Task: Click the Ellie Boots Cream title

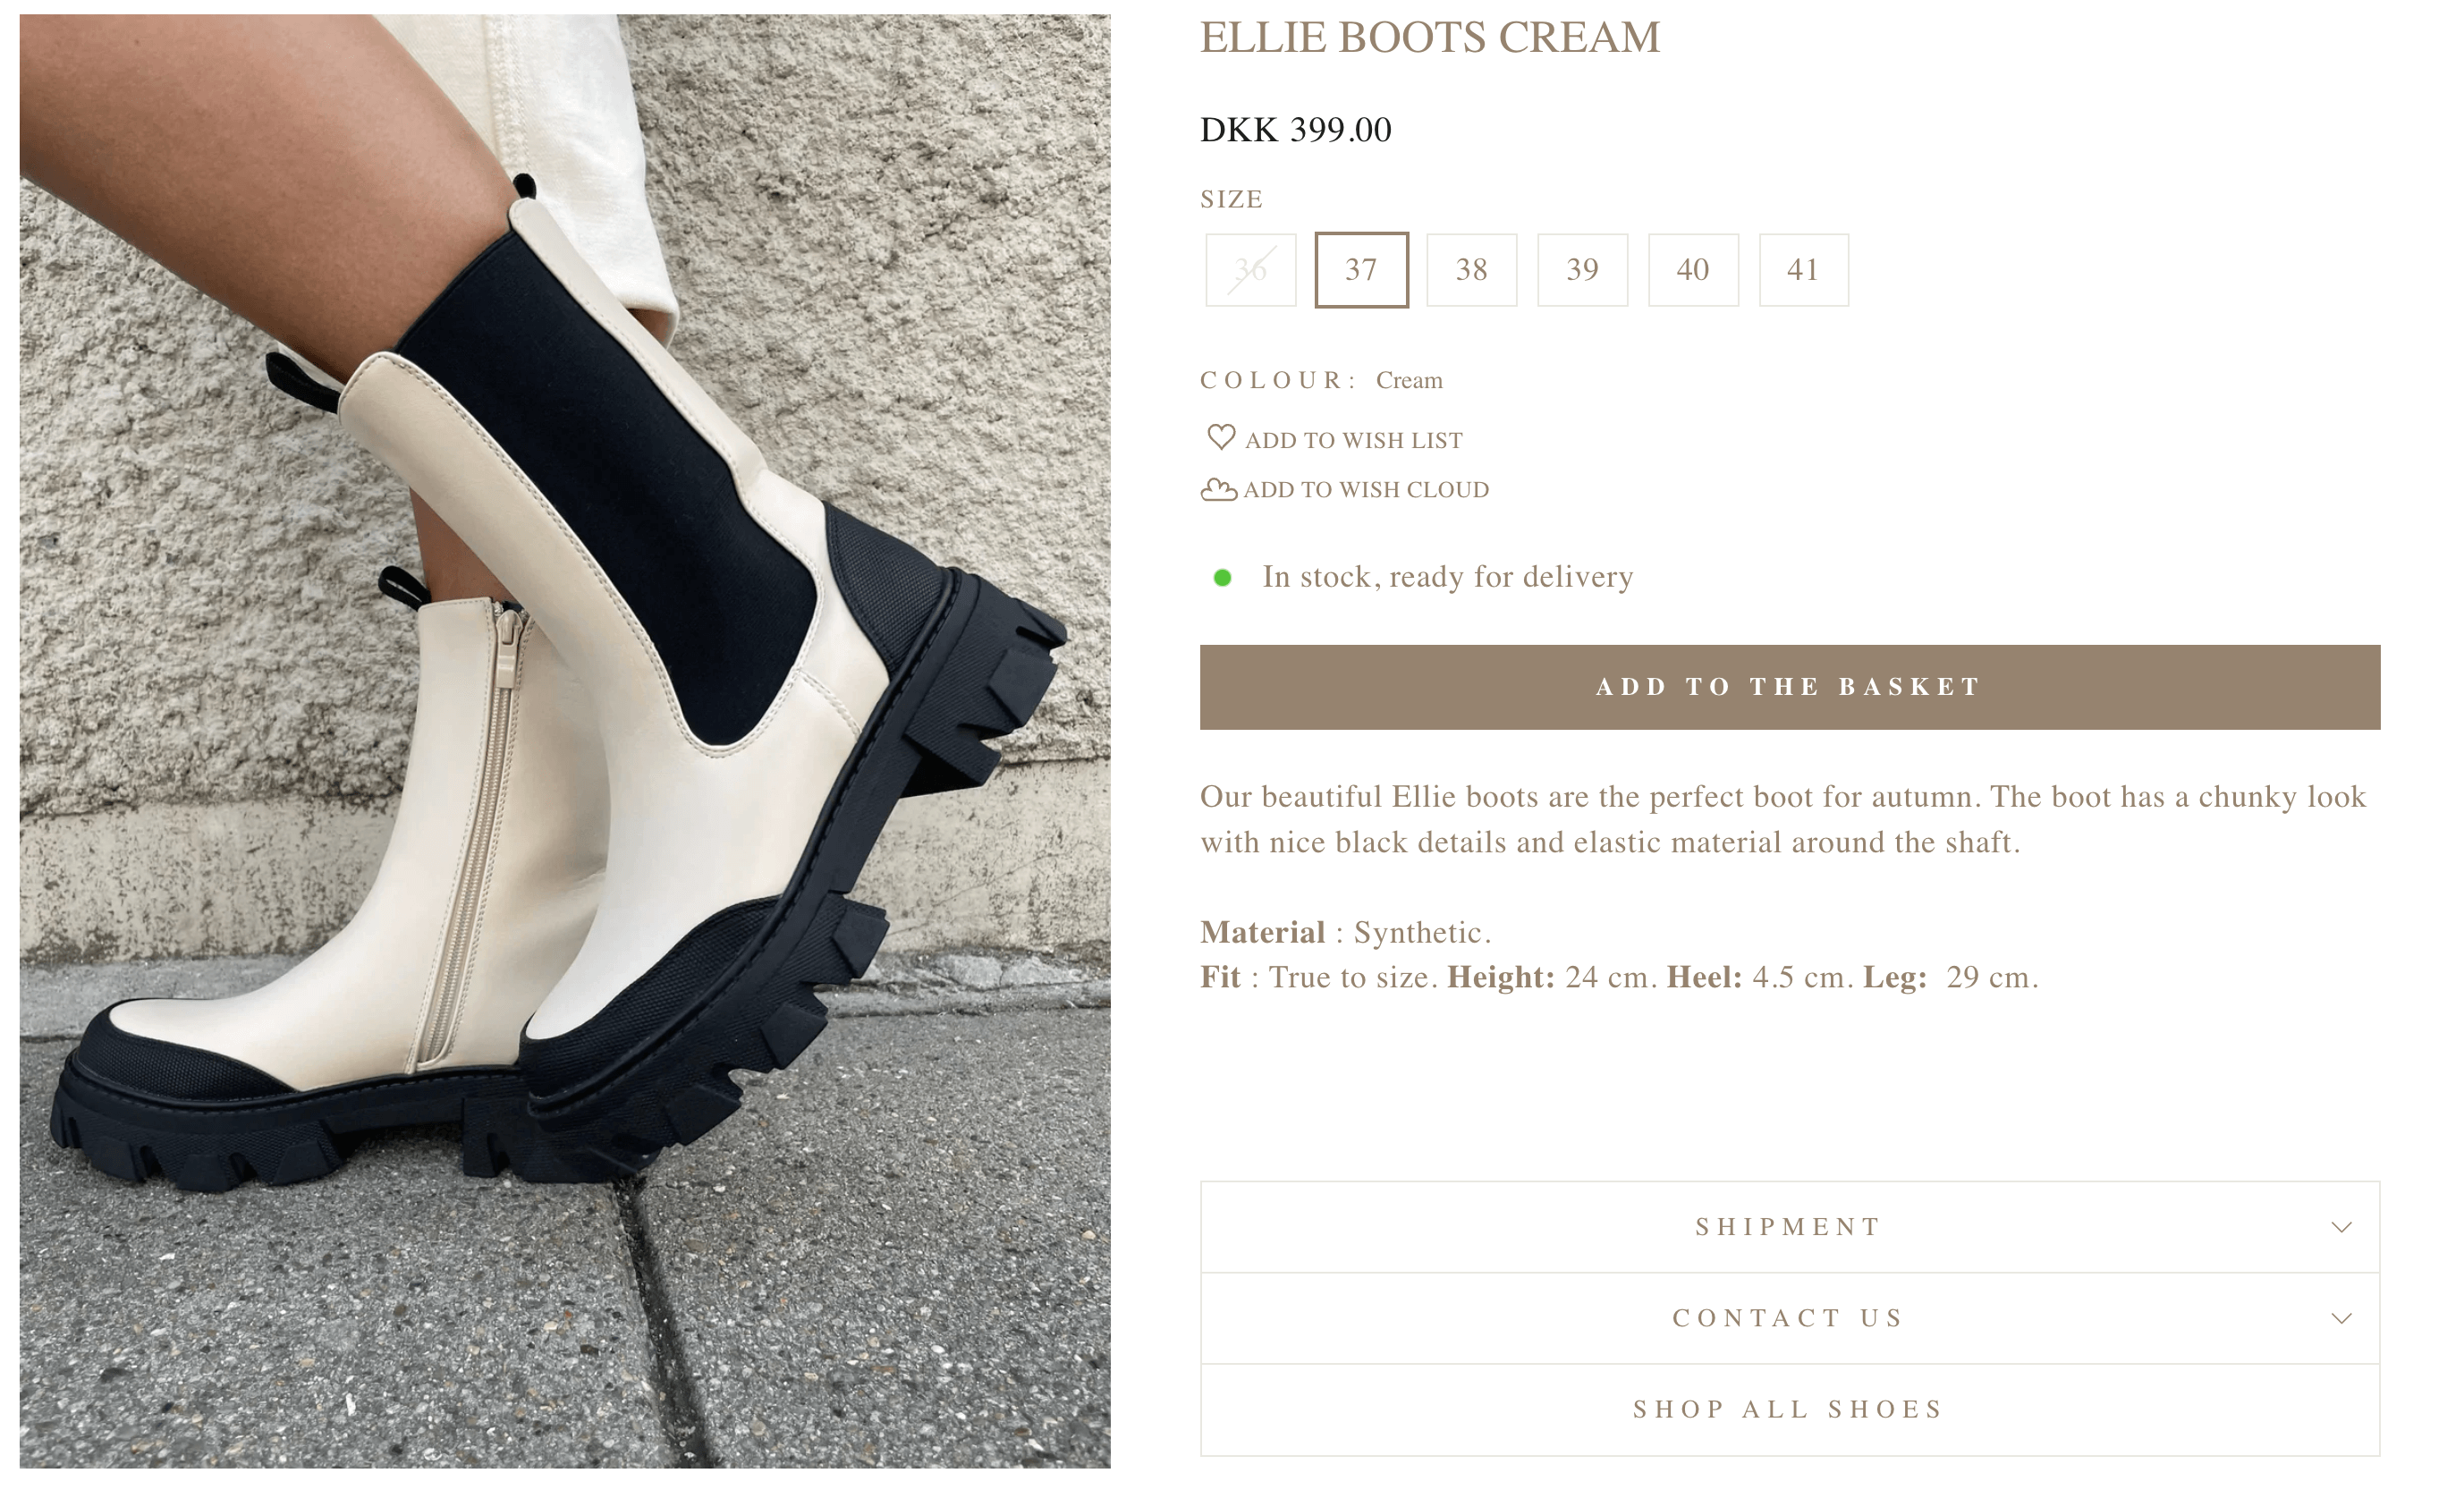Action: click(1430, 38)
